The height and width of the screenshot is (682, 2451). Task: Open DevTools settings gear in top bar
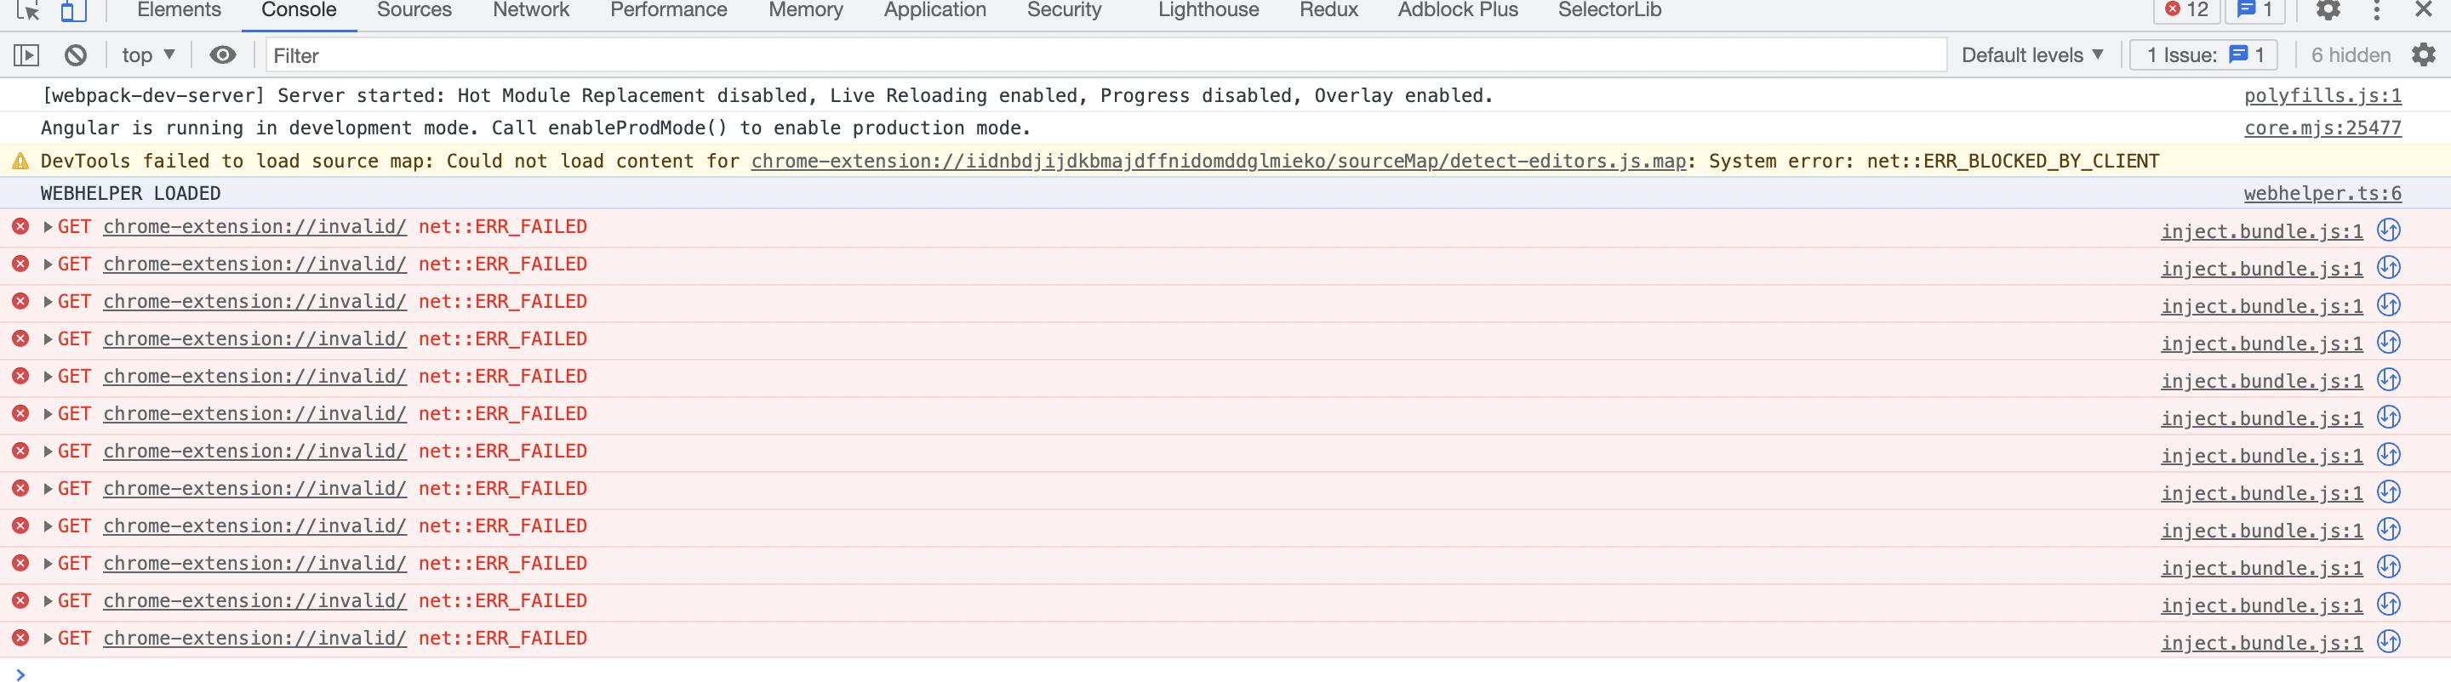point(2328,10)
